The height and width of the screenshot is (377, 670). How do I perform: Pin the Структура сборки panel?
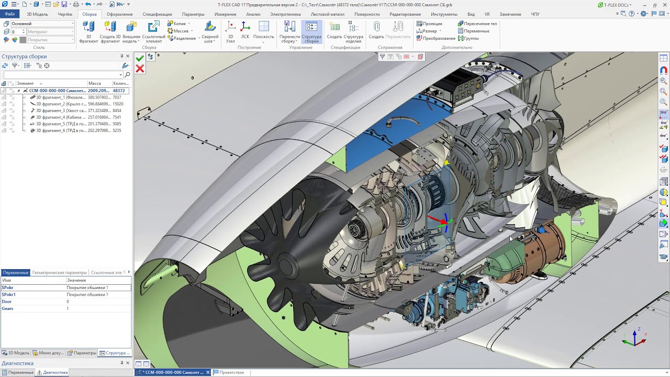[122, 56]
